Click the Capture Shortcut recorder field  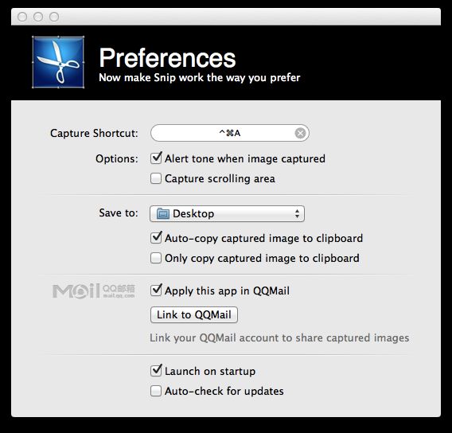coord(230,133)
